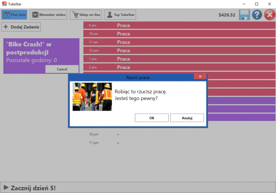Viewport: 276px width, 193px height.
Task: Click Pozostałe godziny: 0 text
Action: [31, 60]
